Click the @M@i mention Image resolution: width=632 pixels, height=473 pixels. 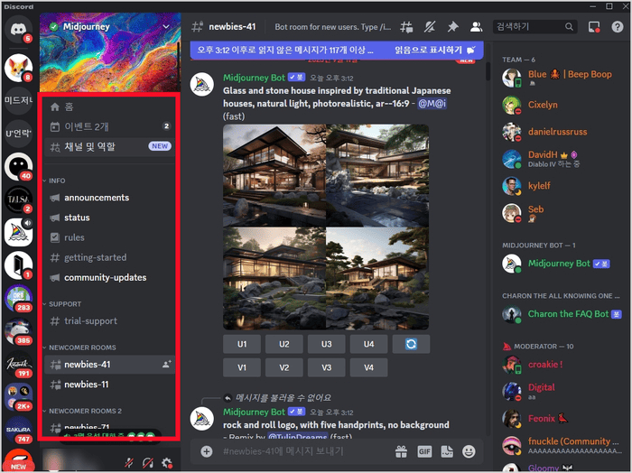tap(432, 104)
